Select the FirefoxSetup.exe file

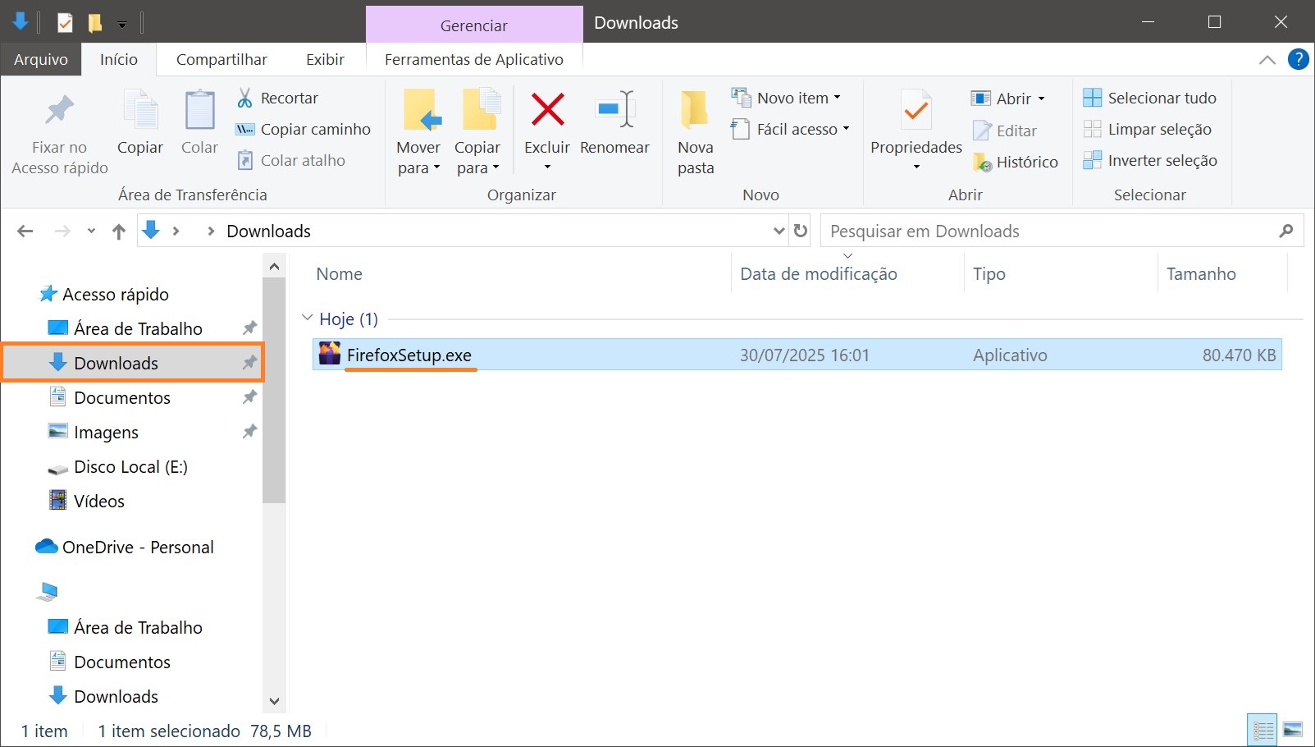(x=797, y=355)
